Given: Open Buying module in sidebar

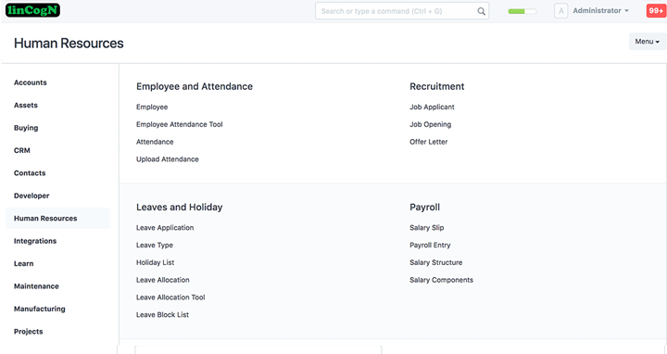Looking at the screenshot, I should coord(26,128).
